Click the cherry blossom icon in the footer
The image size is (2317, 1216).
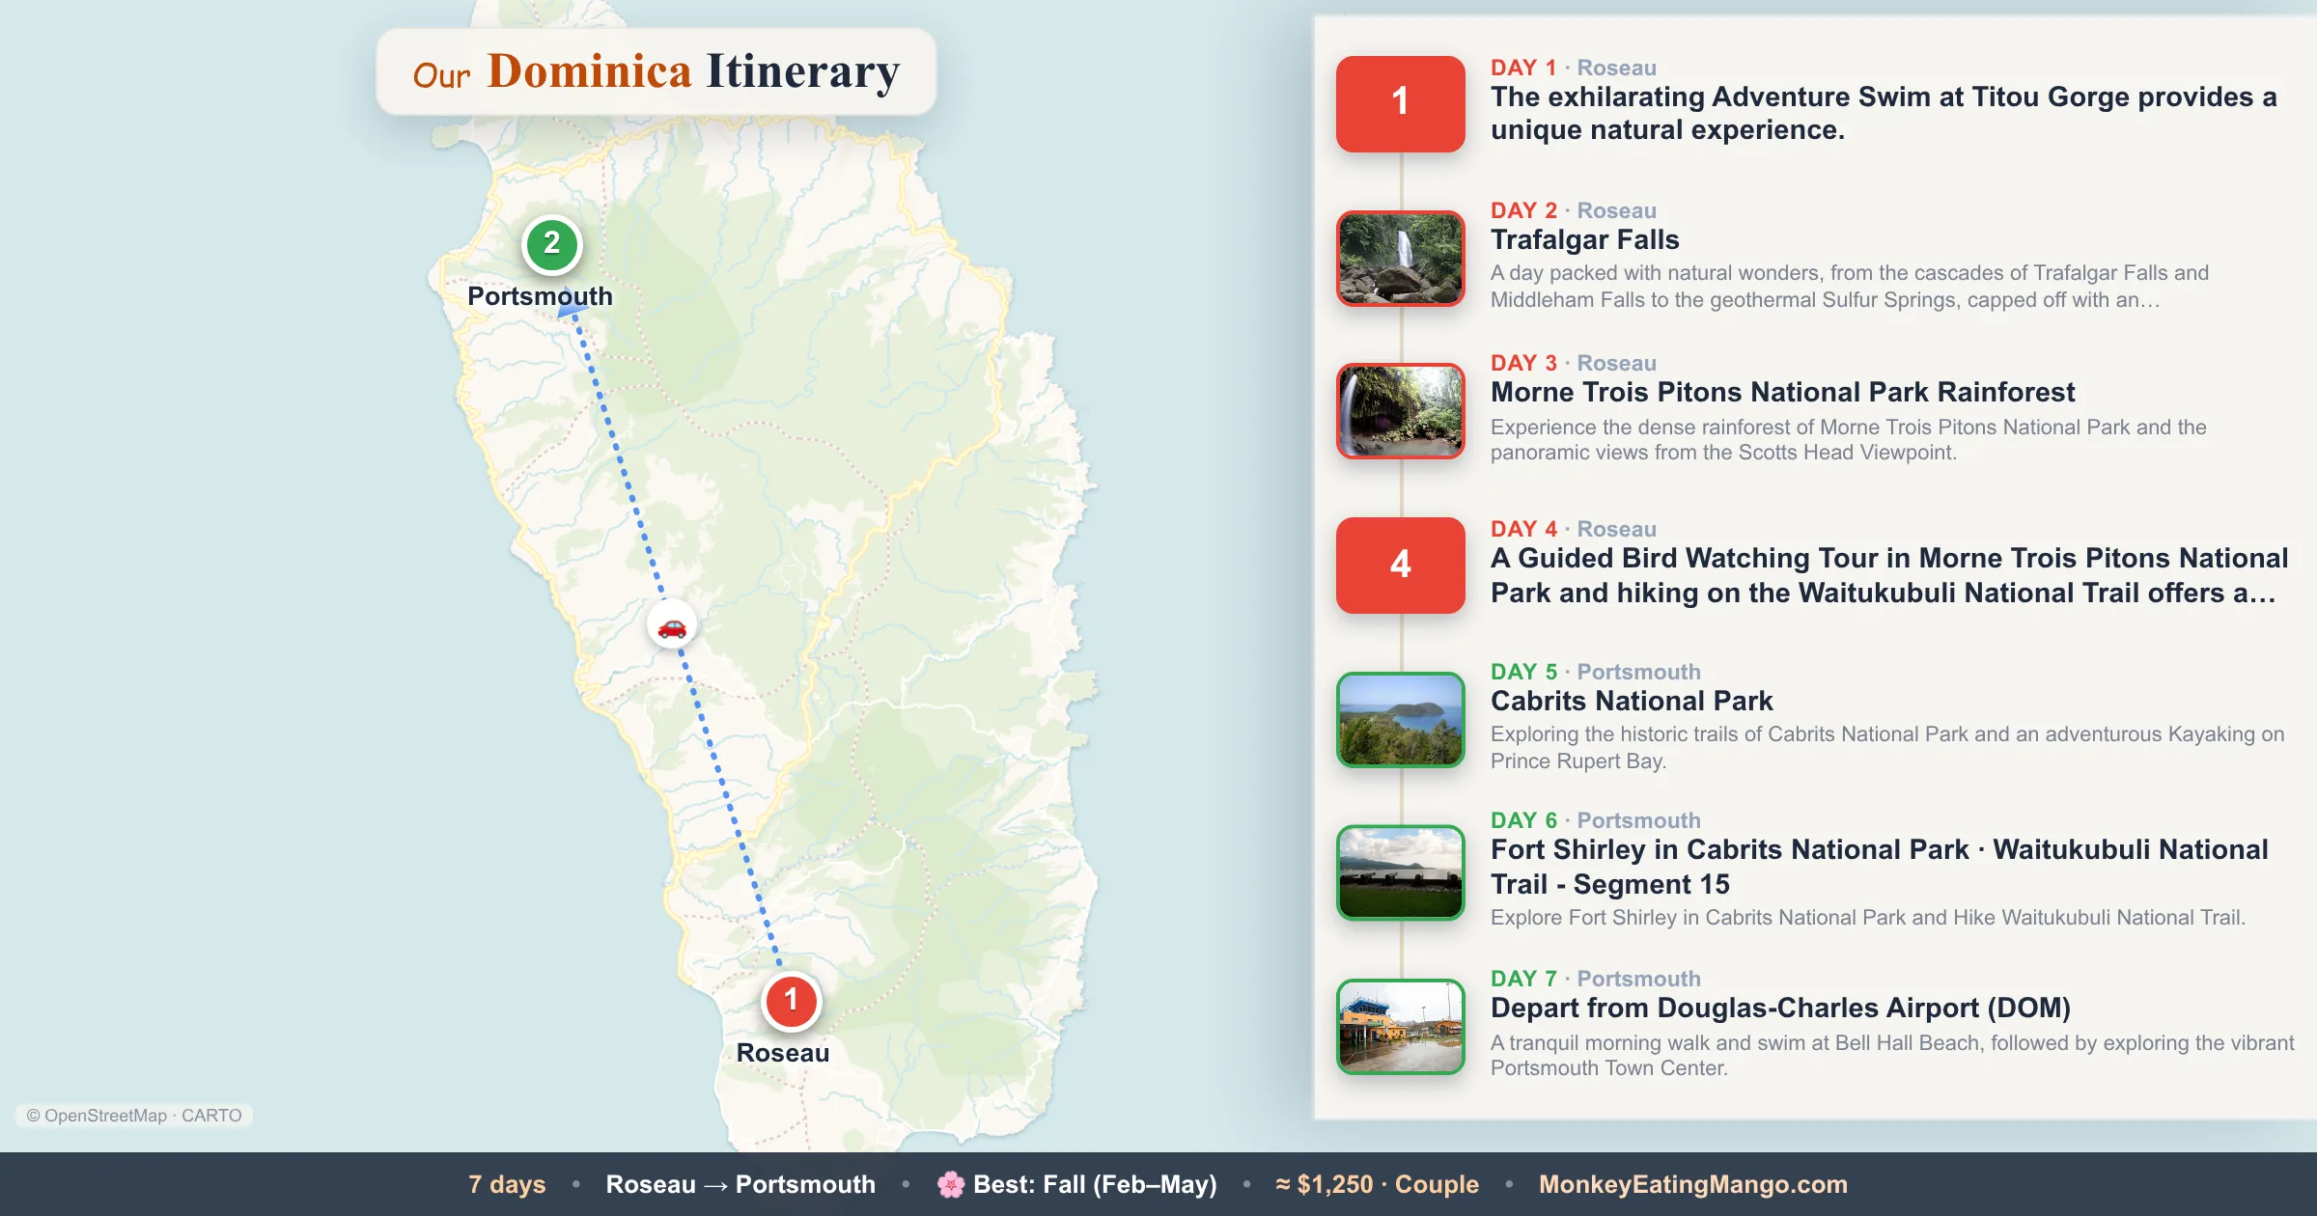tap(951, 1184)
